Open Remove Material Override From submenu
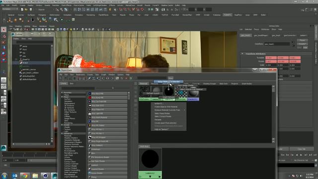The width and height of the screenshot is (318, 179). point(168,110)
